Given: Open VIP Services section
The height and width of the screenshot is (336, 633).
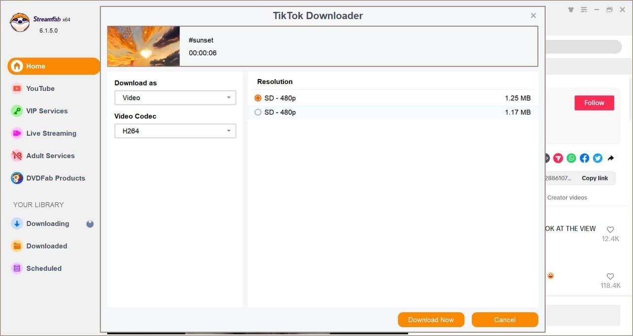Looking at the screenshot, I should point(47,111).
